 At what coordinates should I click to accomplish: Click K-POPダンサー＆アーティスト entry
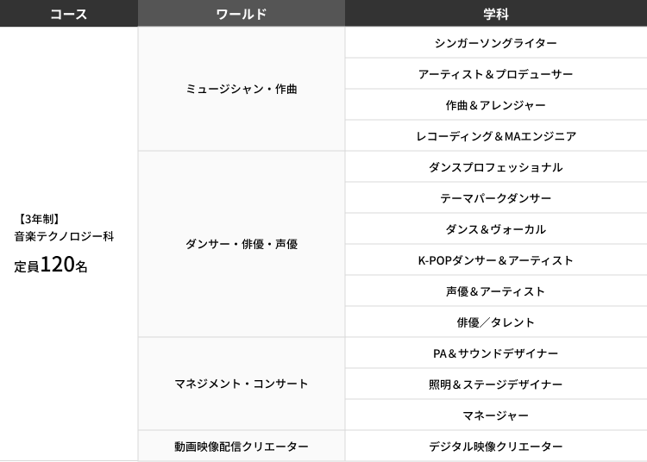click(x=495, y=260)
